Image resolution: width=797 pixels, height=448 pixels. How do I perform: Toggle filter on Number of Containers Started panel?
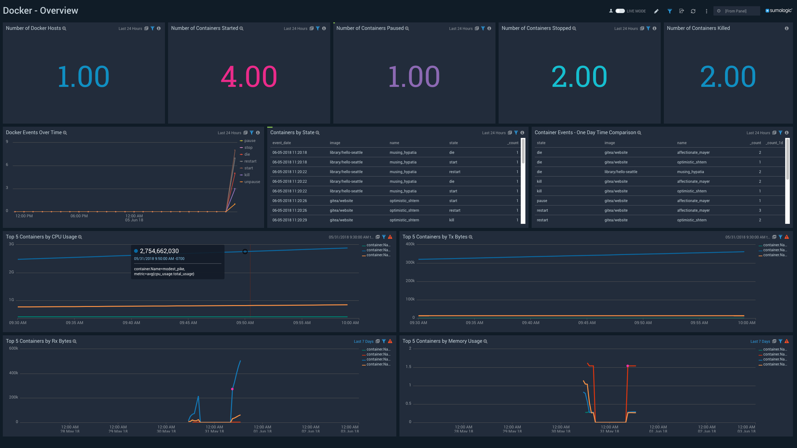(317, 28)
